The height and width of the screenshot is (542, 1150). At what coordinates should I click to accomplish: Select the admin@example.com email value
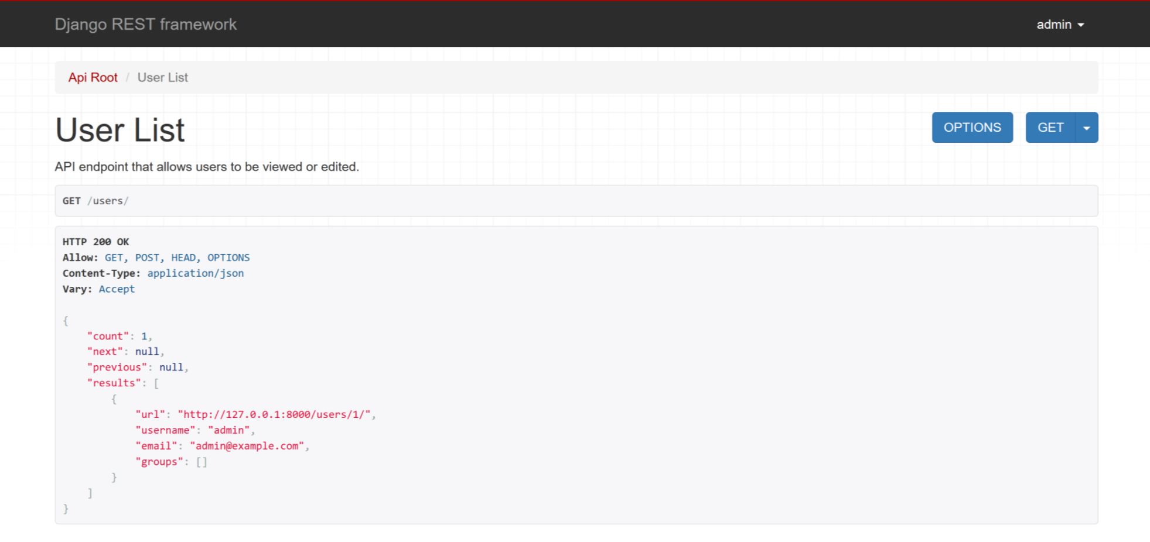(247, 446)
